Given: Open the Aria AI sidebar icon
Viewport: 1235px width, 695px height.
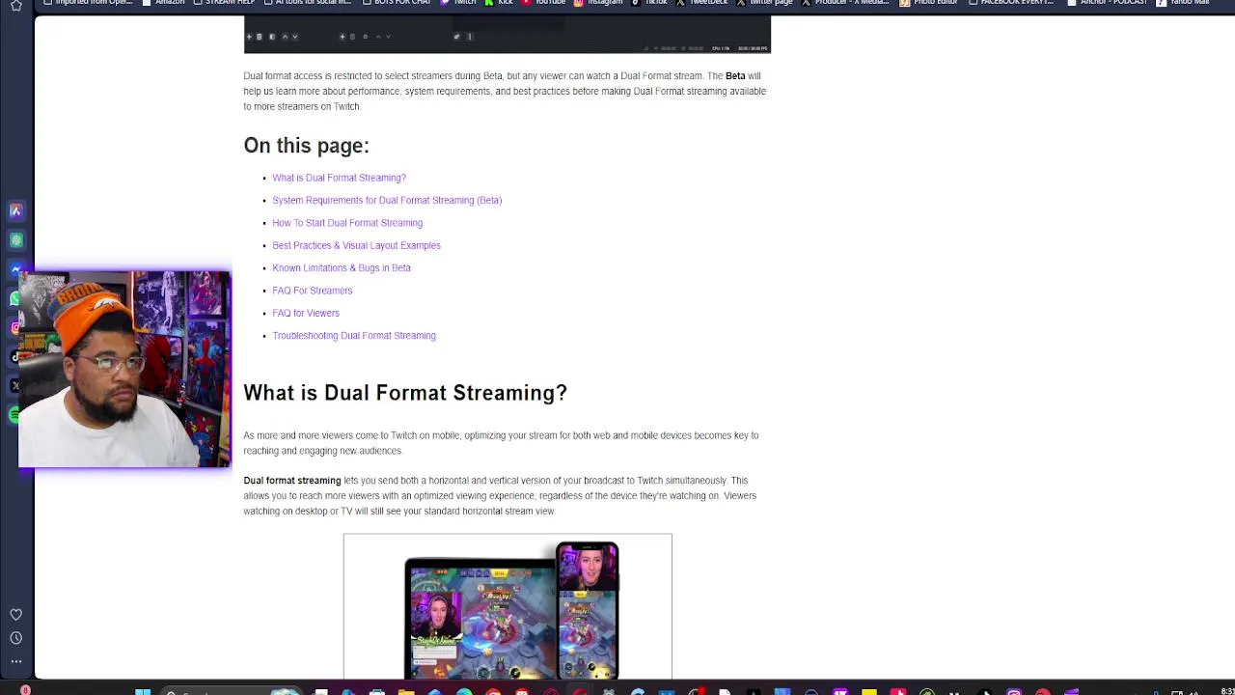Looking at the screenshot, I should 15,210.
